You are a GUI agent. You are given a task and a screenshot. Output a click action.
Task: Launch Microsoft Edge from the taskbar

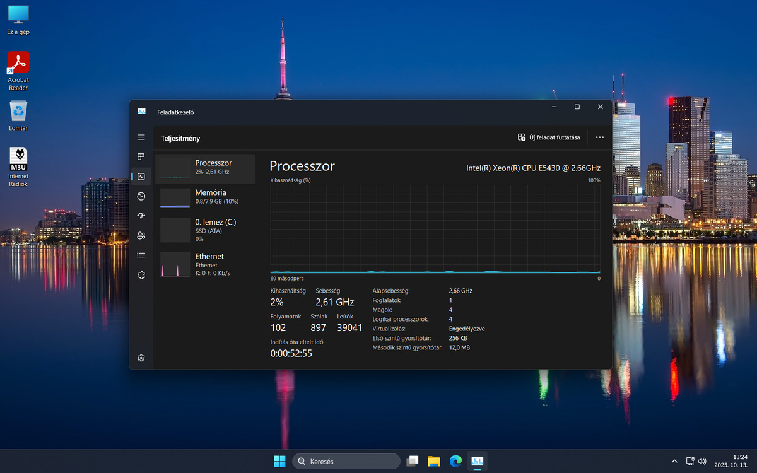point(455,461)
